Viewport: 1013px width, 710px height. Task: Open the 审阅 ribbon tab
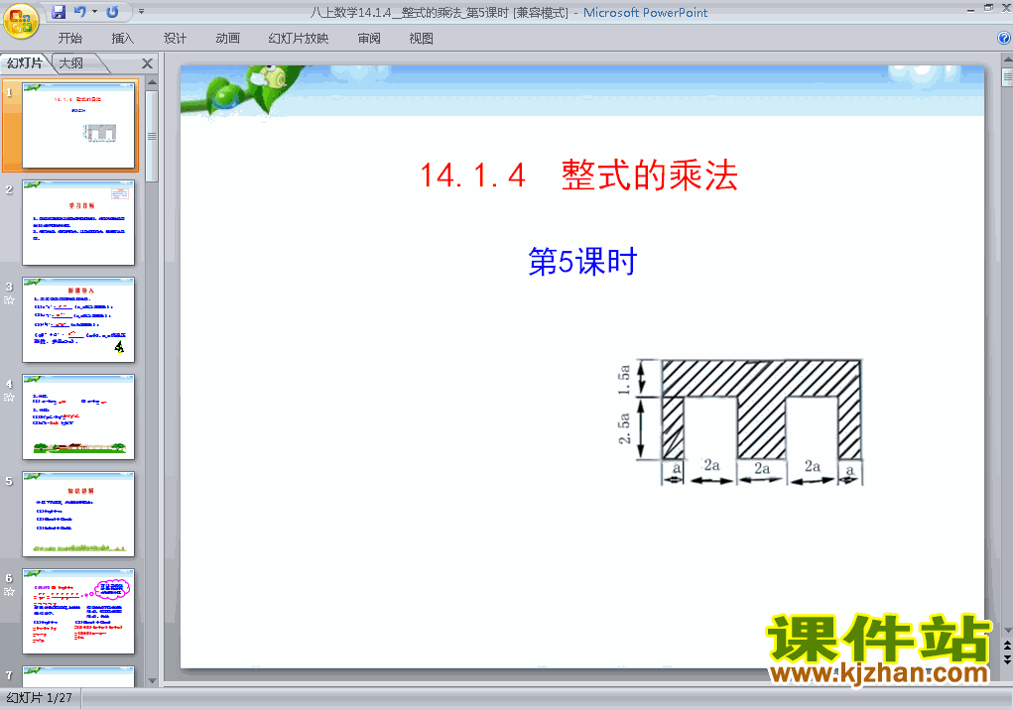coord(369,38)
